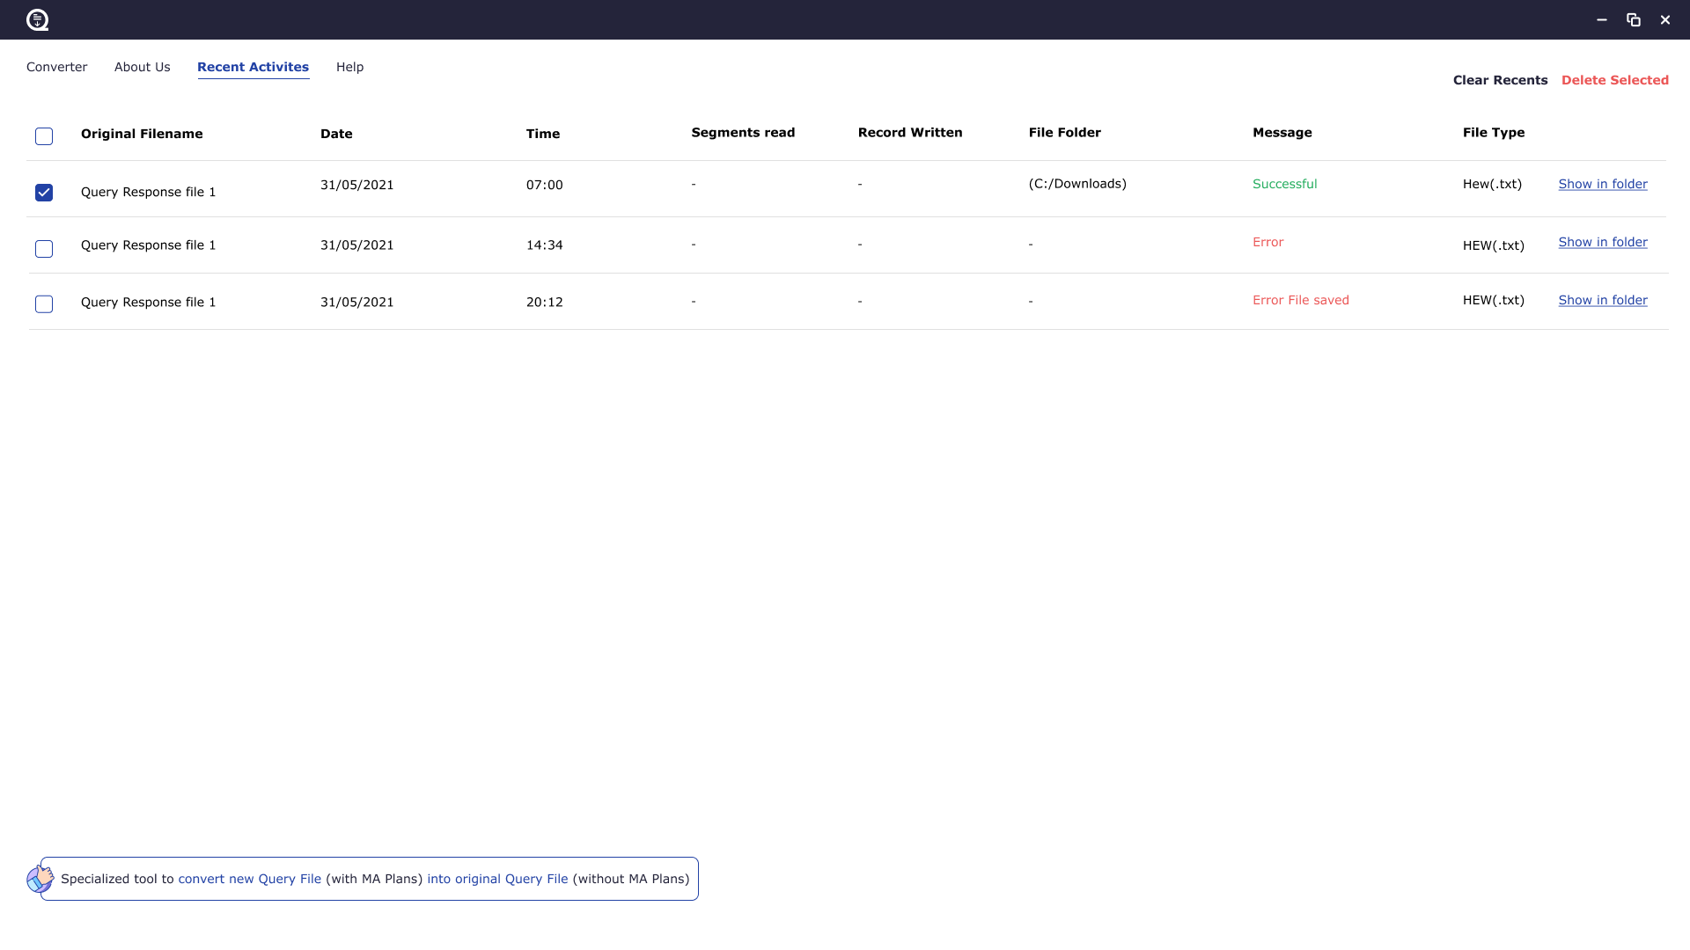Click the Original Filename column header
1690x950 pixels.
coord(142,134)
